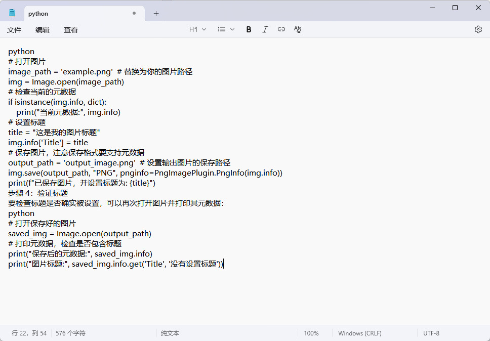Click the line img.info['Title'] = title
The width and height of the screenshot is (490, 341).
coord(48,142)
